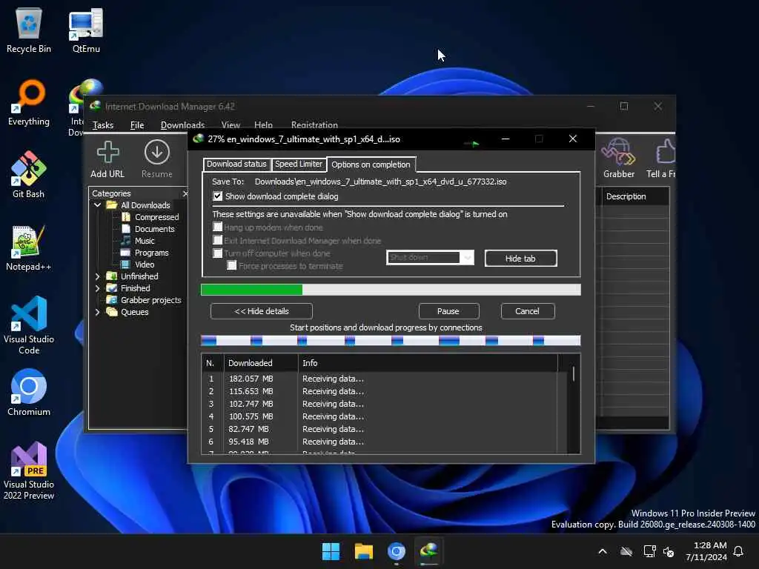Open Grabber tool in IDM toolbar
759x569 pixels.
(618, 159)
